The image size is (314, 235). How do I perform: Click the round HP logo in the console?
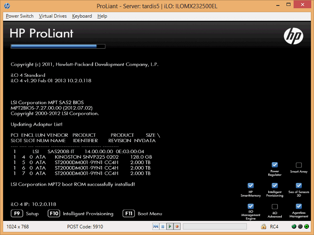[293, 36]
